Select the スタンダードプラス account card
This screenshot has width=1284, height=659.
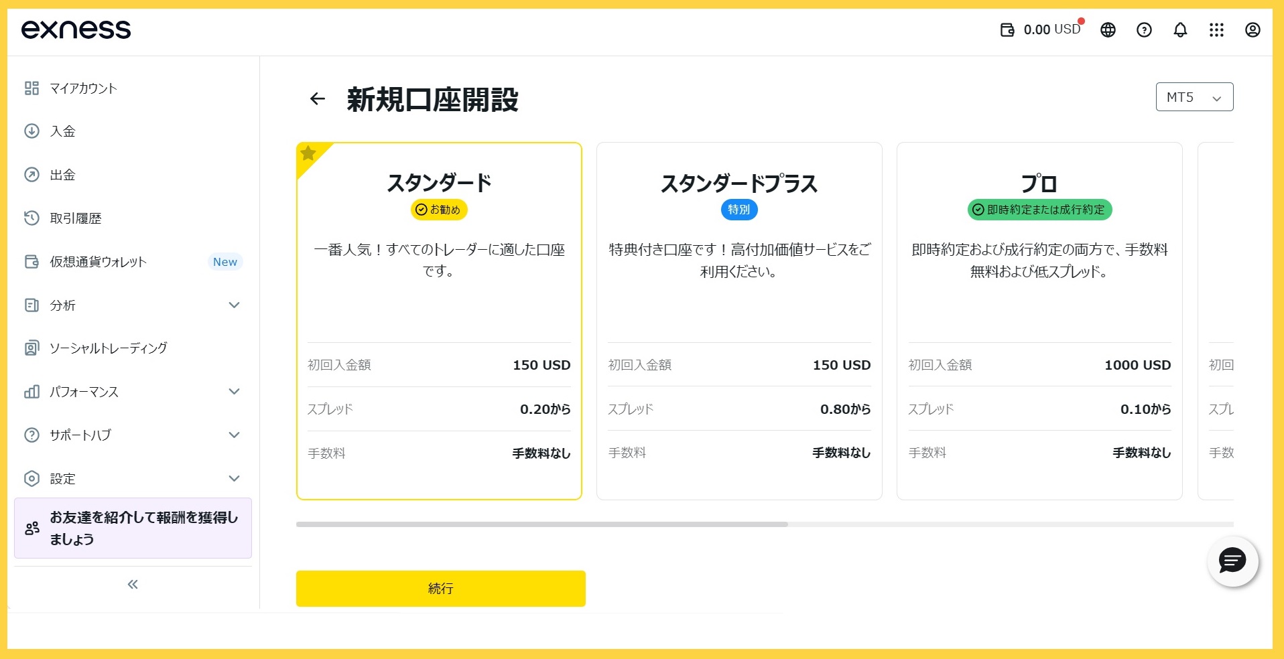coord(739,320)
